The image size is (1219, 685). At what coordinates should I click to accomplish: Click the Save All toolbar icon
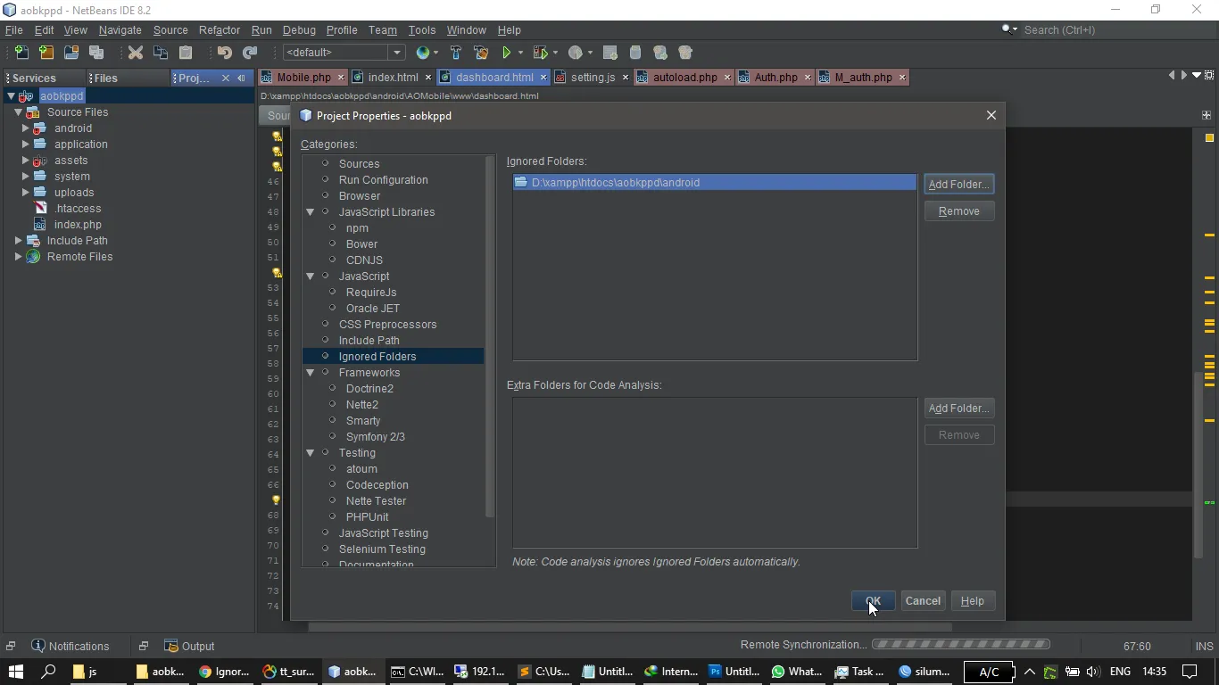tap(96, 53)
